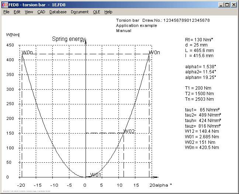Click the Spring energy chart title

point(69,39)
